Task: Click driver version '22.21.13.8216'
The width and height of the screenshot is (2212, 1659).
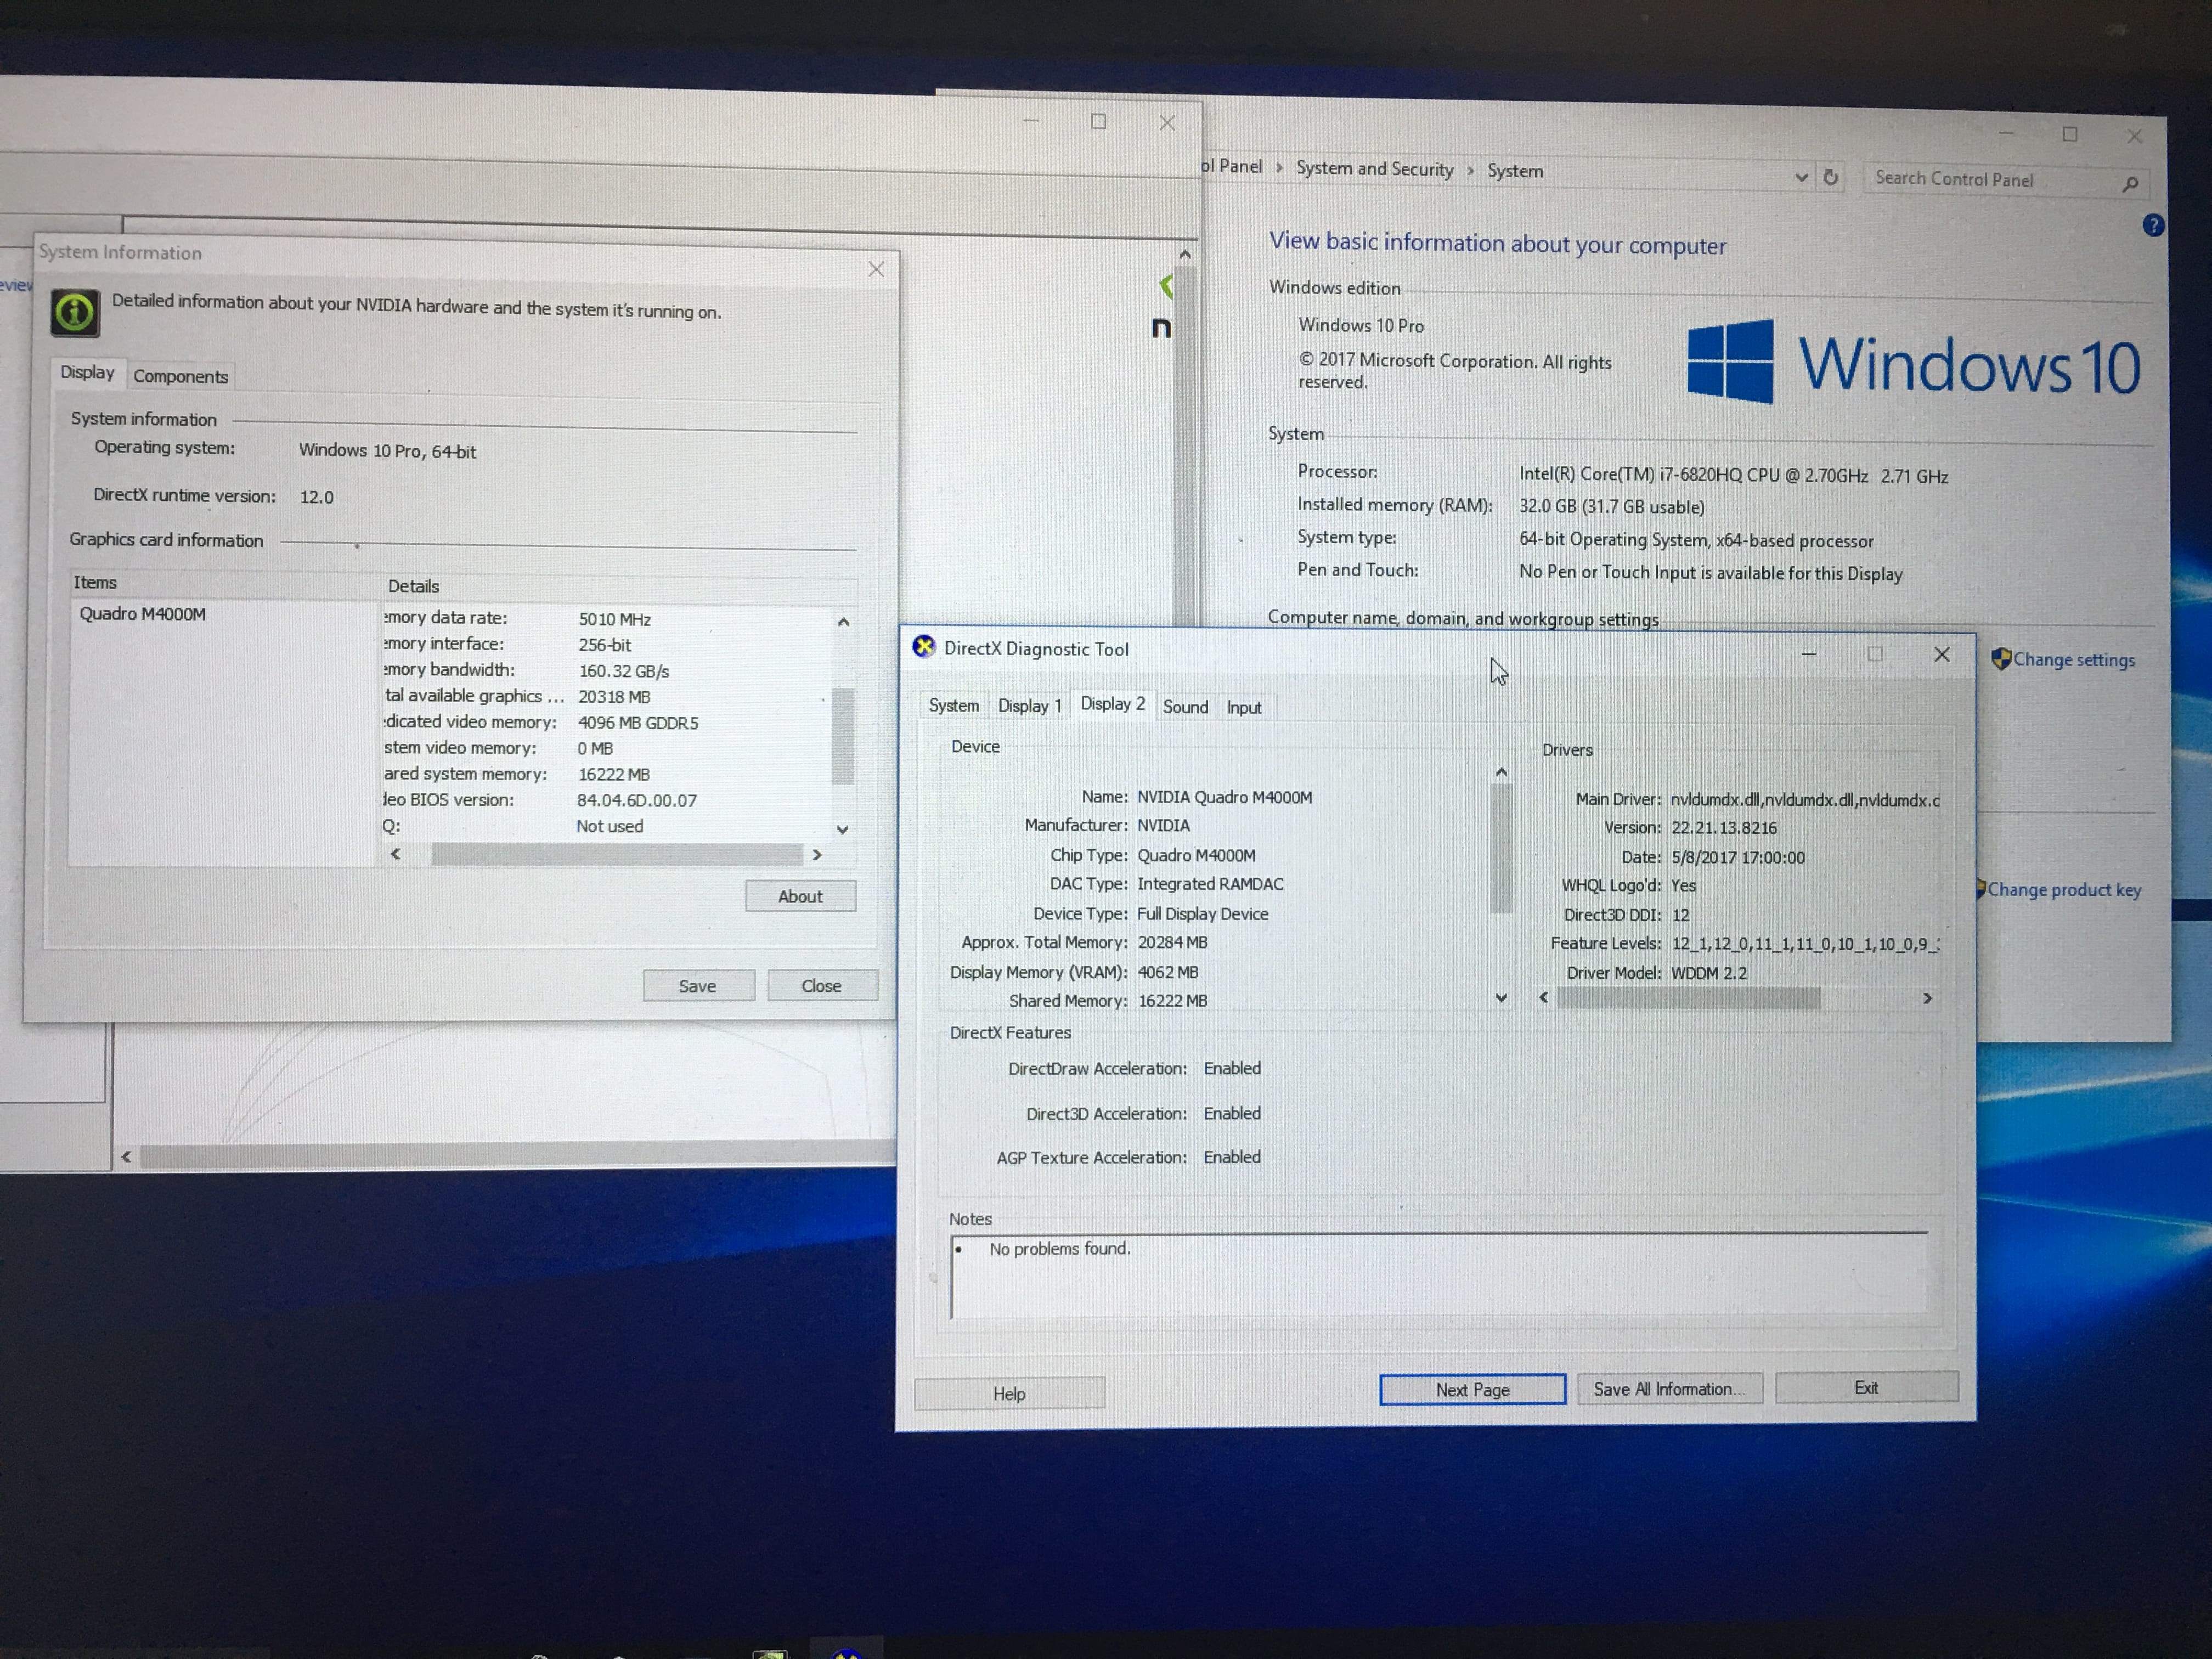Action: 1724,828
